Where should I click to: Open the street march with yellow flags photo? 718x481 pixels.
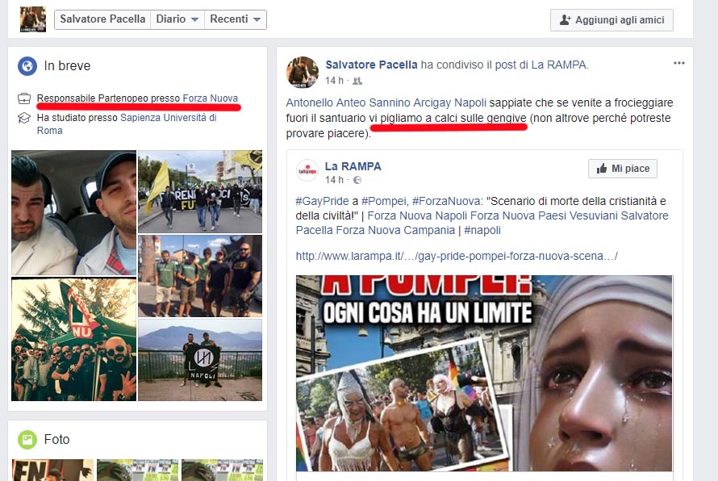pos(200,191)
